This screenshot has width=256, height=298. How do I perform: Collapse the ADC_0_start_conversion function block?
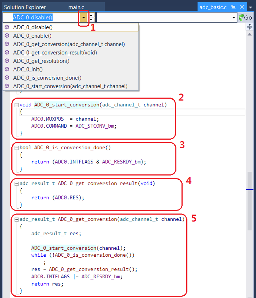click(17, 105)
